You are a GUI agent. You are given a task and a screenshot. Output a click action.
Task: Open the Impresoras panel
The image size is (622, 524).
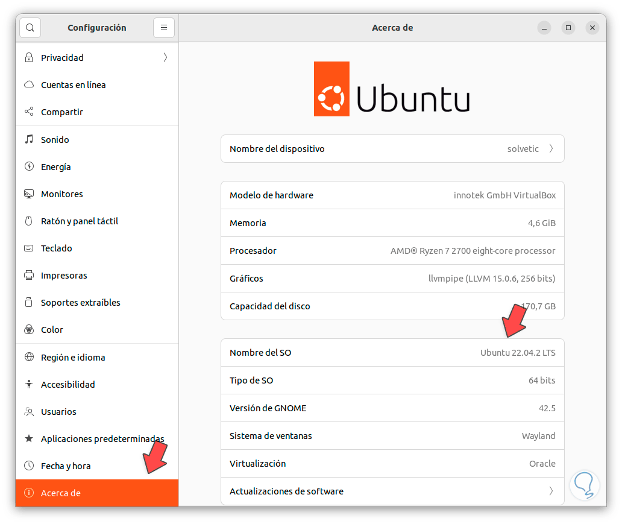coord(97,275)
